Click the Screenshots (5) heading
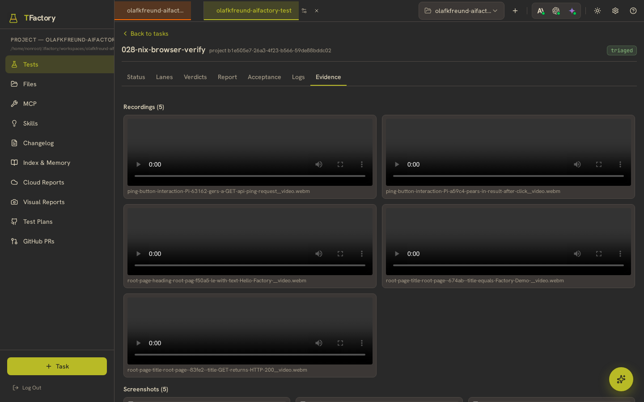The image size is (644, 402). pyautogui.click(x=146, y=389)
